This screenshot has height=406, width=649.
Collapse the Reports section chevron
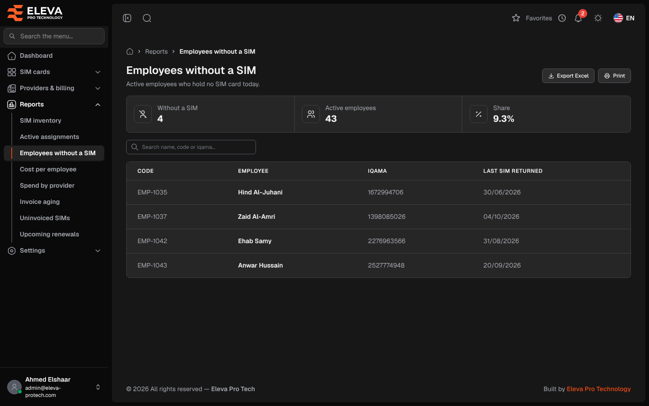pos(98,105)
